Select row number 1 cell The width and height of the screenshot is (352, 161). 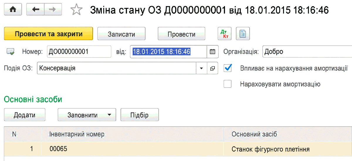[23, 149]
